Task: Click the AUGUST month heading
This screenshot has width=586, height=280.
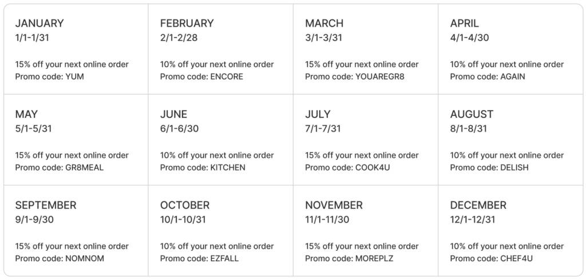Action: point(472,115)
